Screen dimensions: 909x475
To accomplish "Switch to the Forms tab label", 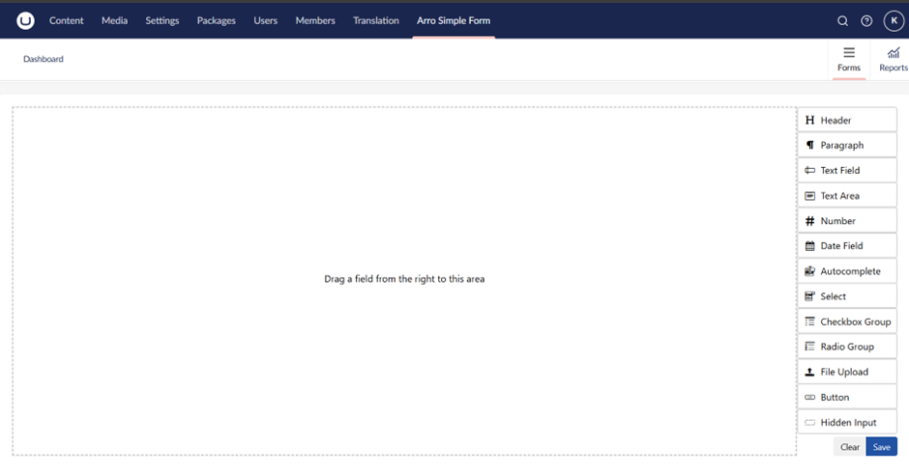I will (x=849, y=68).
